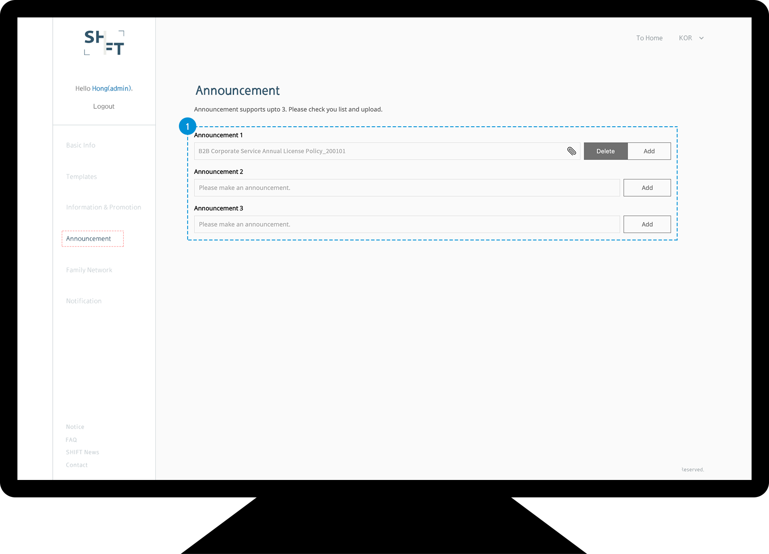Click the Logout link
Viewport: 769px width, 554px height.
click(x=104, y=106)
